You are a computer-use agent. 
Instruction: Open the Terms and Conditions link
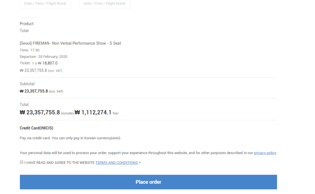[x=116, y=163]
